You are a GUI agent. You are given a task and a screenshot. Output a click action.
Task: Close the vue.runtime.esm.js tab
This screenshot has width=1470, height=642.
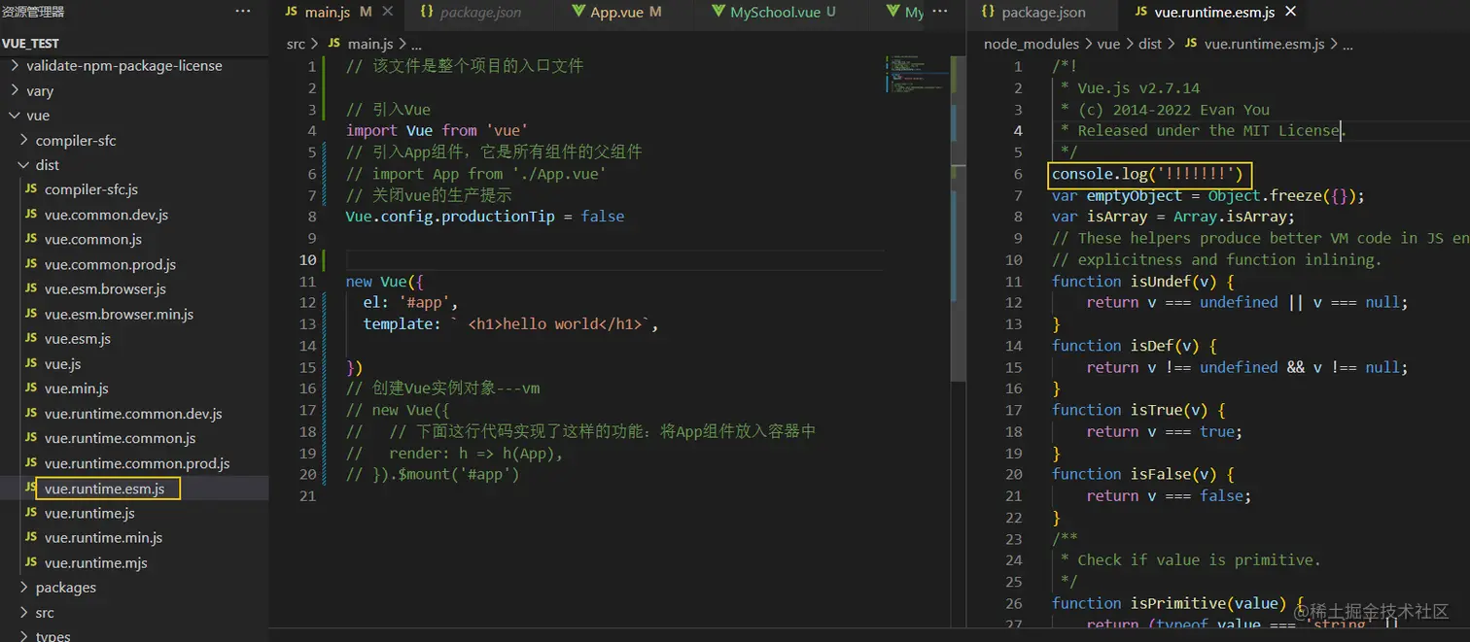point(1291,12)
